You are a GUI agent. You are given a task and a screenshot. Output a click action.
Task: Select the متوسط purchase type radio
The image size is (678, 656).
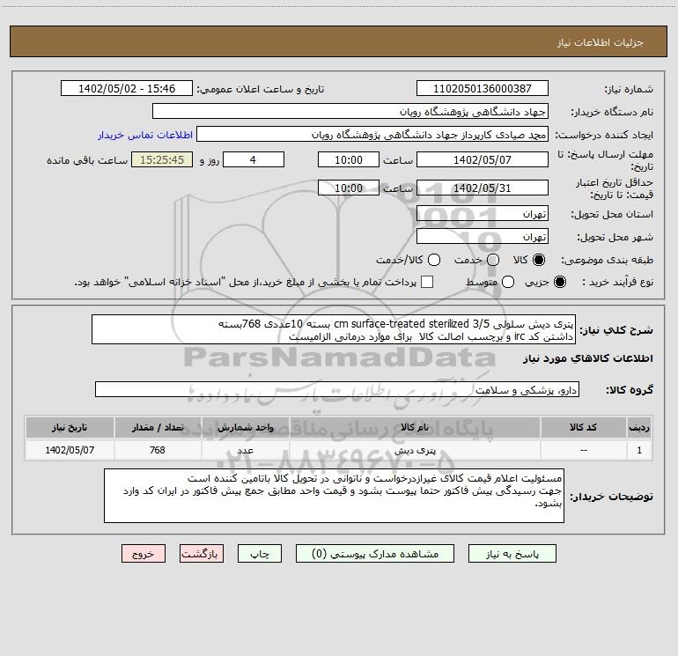(x=508, y=282)
